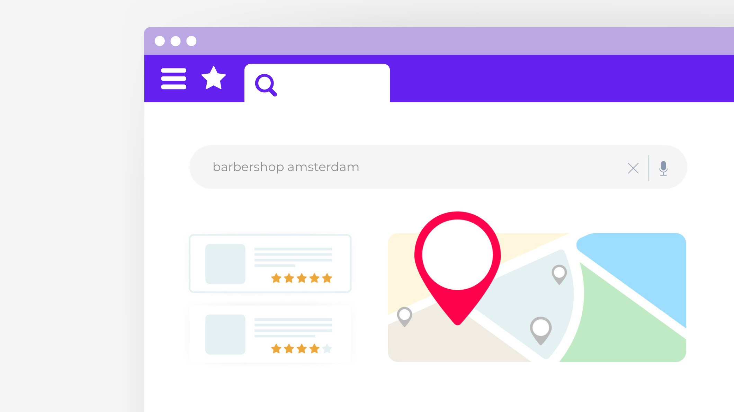Select the large red map pin
734x412 pixels.
point(457,268)
